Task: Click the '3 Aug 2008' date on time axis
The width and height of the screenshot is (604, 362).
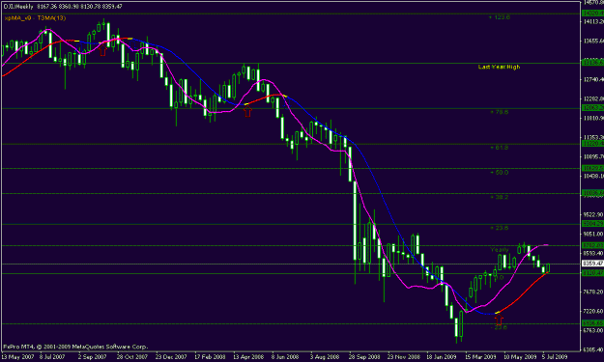Action: 325,356
